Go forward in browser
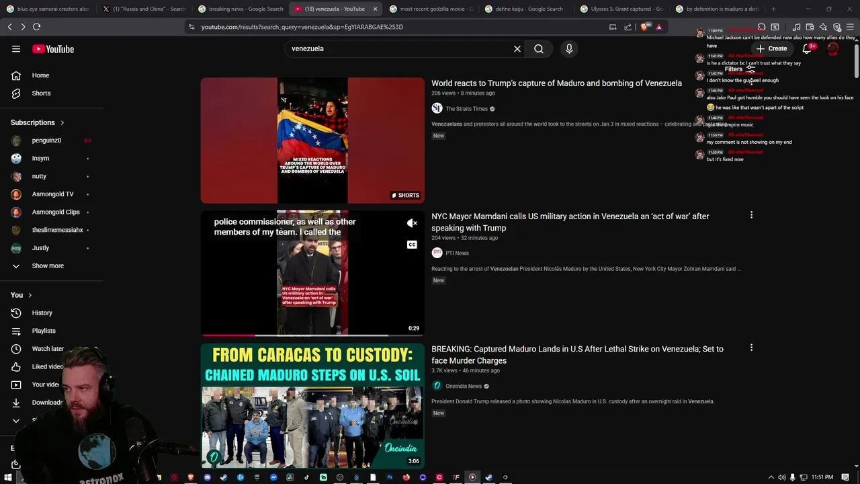 (x=23, y=27)
